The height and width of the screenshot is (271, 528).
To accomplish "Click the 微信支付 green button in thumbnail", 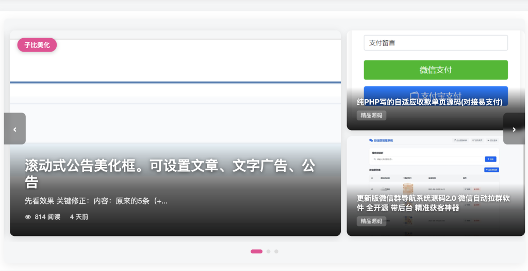I will (x=436, y=70).
